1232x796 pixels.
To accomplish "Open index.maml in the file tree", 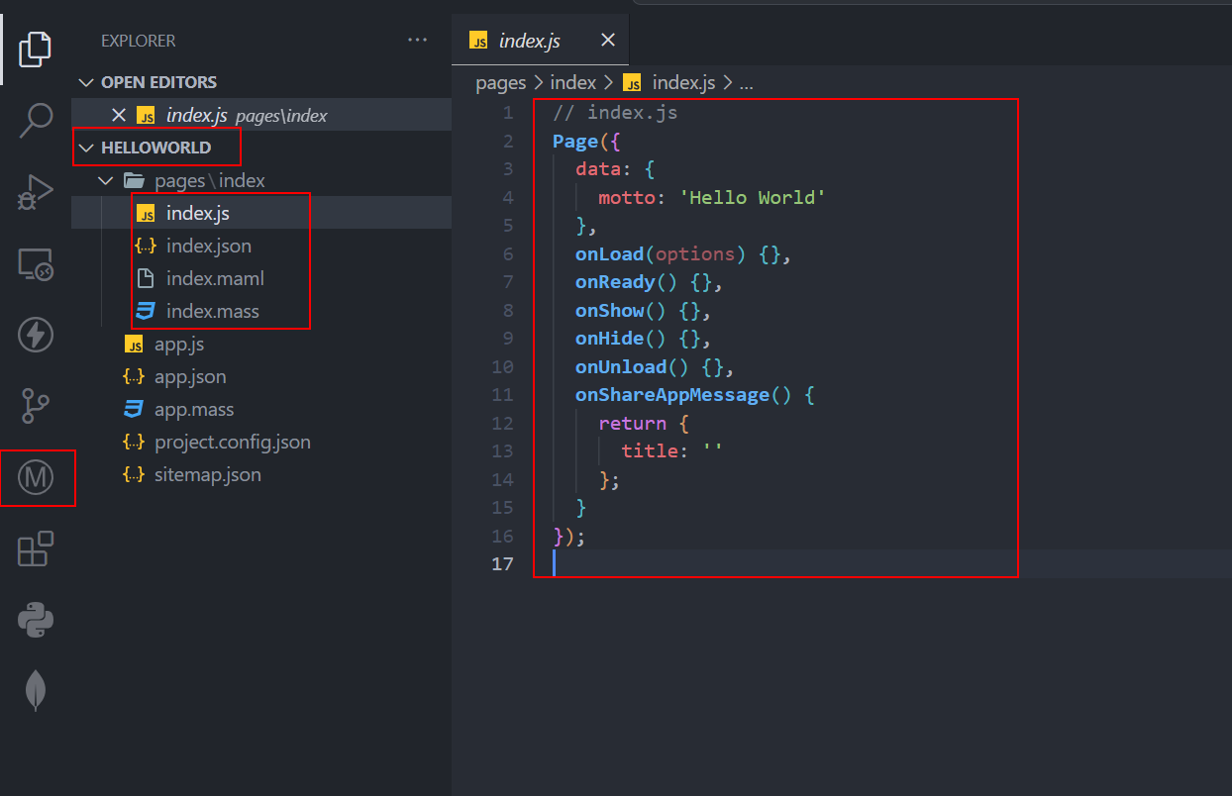I will click(214, 278).
